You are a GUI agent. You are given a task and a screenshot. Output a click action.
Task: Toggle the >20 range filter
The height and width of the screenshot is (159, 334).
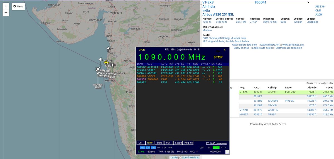tap(148, 148)
